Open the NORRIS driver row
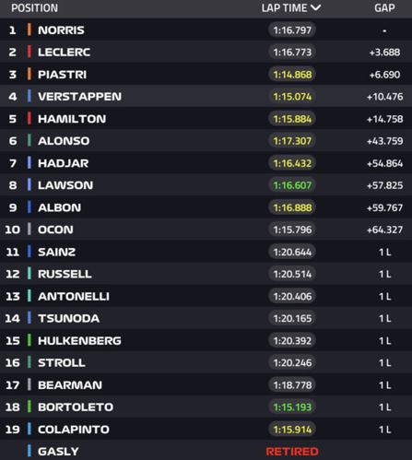This screenshot has height=460, width=412. (206, 29)
